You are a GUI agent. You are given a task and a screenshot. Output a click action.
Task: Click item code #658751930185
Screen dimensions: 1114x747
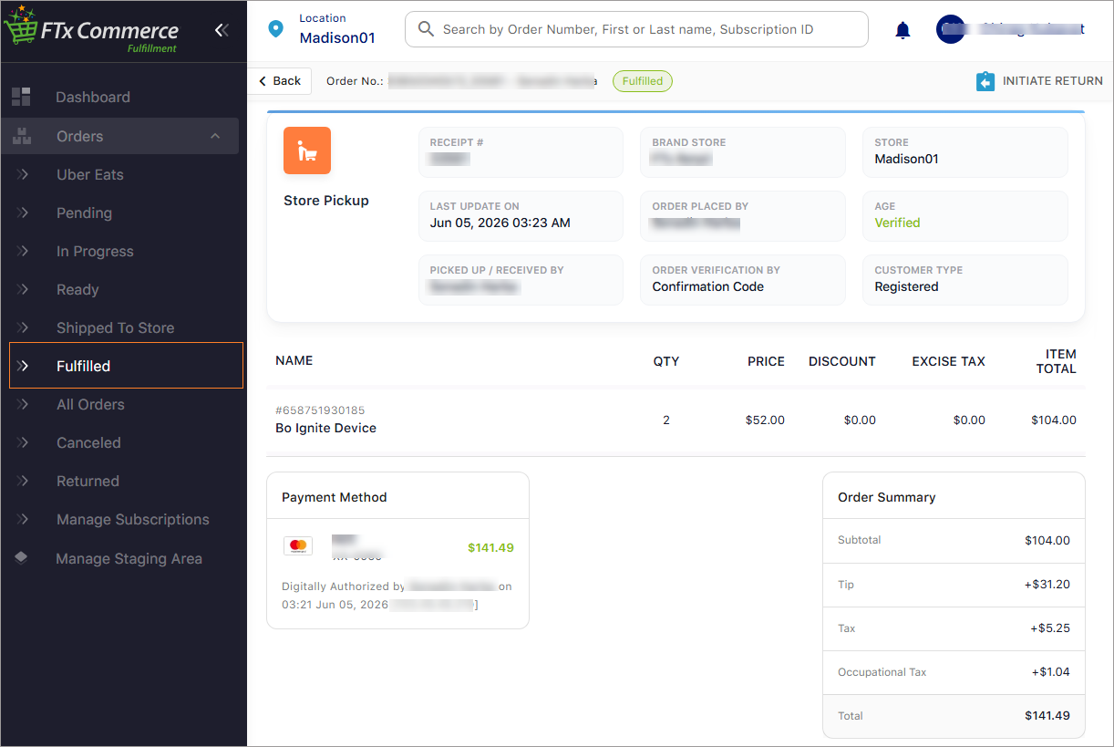pyautogui.click(x=320, y=410)
